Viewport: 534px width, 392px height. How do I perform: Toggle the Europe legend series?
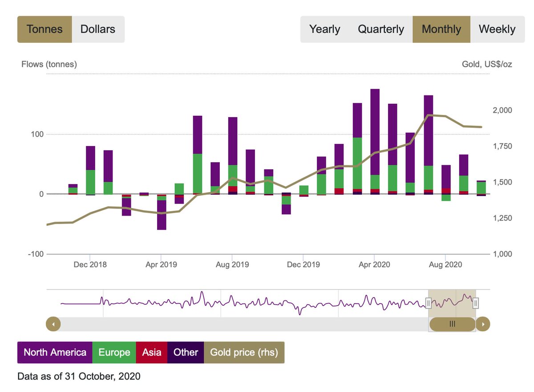point(114,352)
